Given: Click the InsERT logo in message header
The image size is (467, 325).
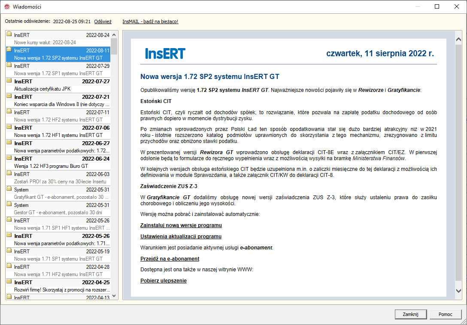Looking at the screenshot, I should click(x=165, y=54).
